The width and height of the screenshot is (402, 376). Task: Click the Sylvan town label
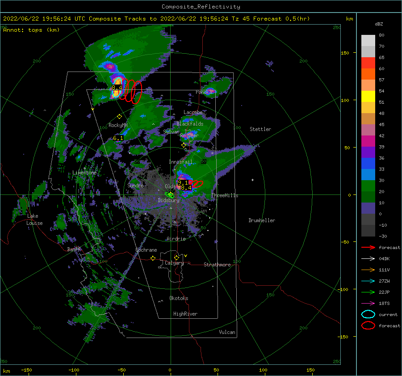(x=171, y=132)
